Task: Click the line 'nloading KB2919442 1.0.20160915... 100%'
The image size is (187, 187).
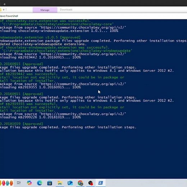Action: [x=40, y=57]
